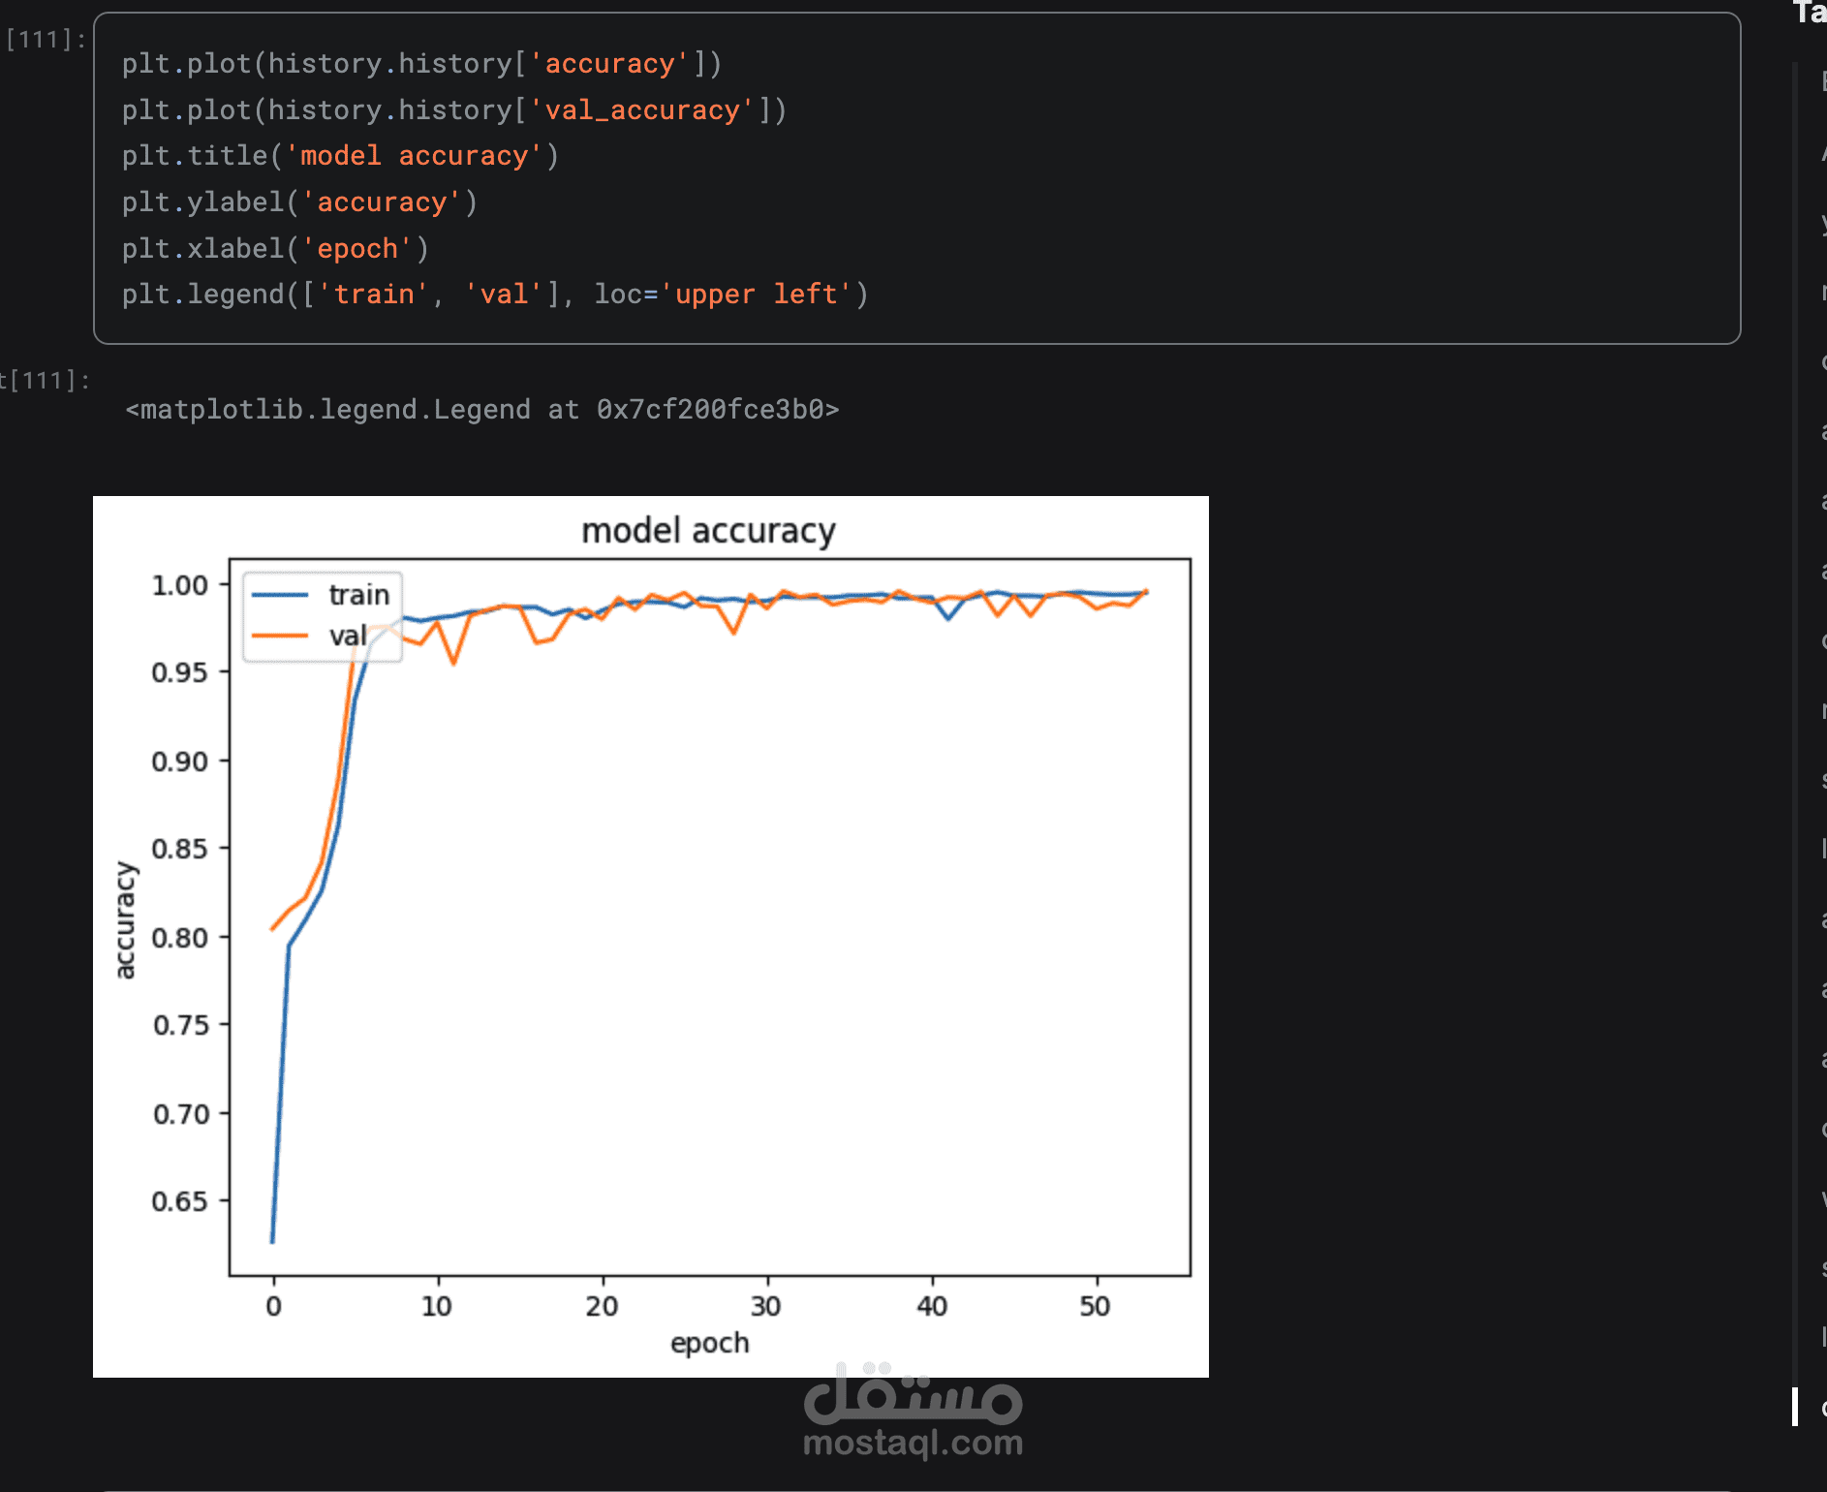The image size is (1827, 1492).
Task: Click the 1.00 y-axis tick label
Action: tap(180, 585)
